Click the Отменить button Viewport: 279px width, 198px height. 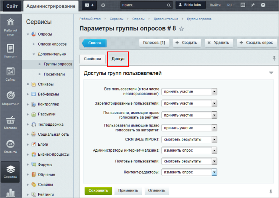point(157,191)
